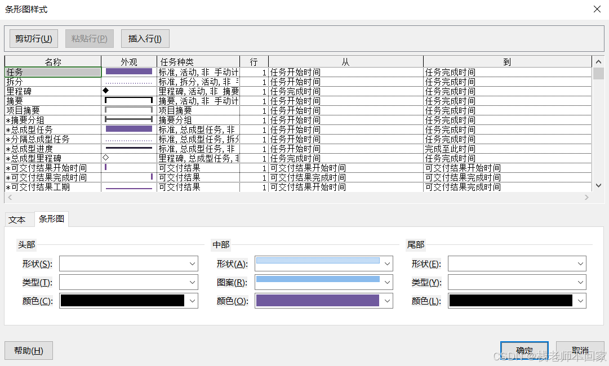Open the 尾部 类型(Y) dropdown

pyautogui.click(x=517, y=282)
